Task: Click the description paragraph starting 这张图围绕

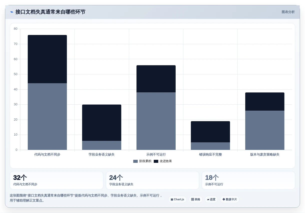Action: click(x=86, y=198)
